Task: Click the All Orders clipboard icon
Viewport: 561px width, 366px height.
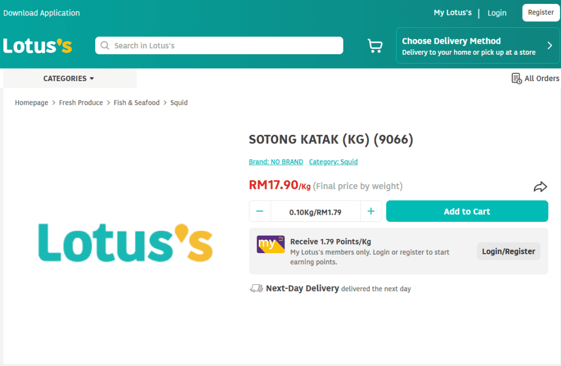Action: click(x=516, y=78)
